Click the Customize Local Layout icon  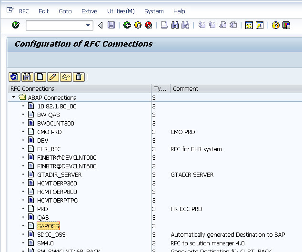click(286, 25)
